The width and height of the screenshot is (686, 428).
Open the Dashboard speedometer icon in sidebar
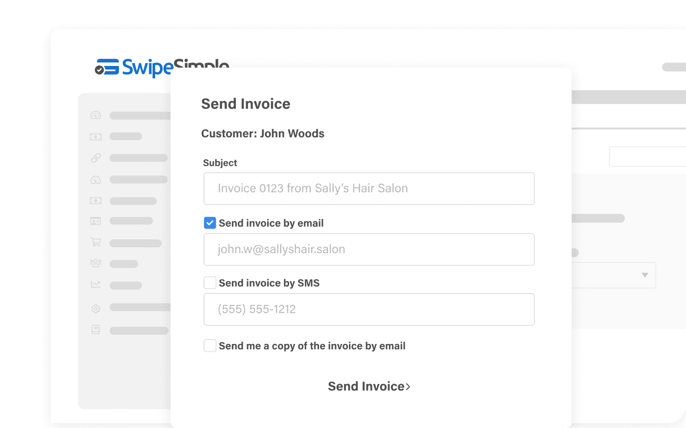tap(96, 115)
